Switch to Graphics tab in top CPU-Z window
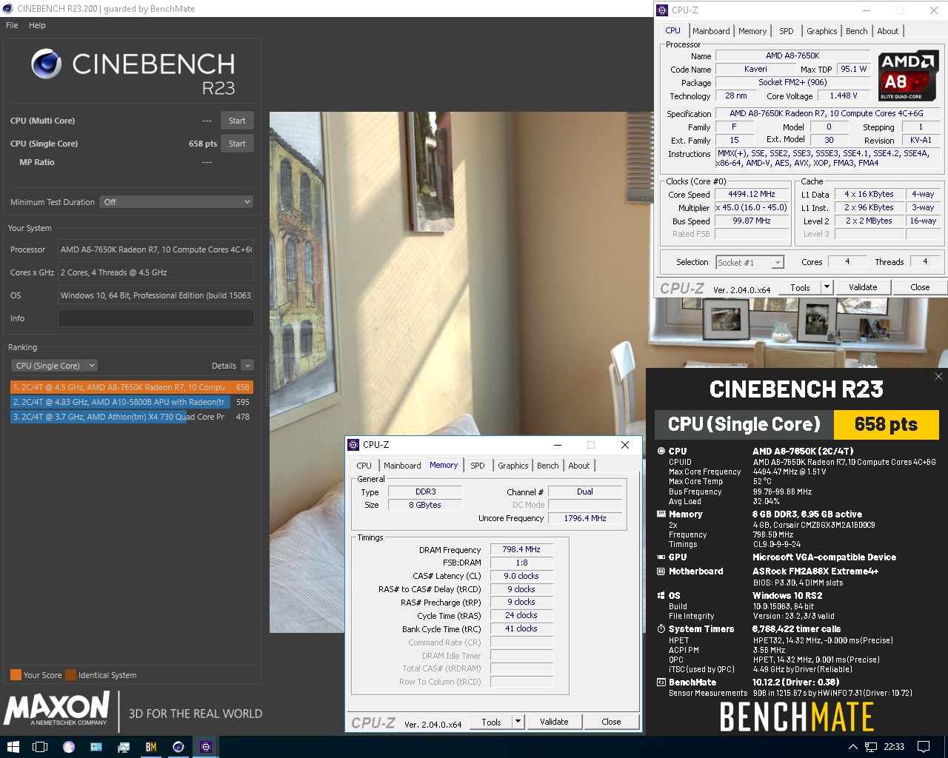 coord(822,31)
